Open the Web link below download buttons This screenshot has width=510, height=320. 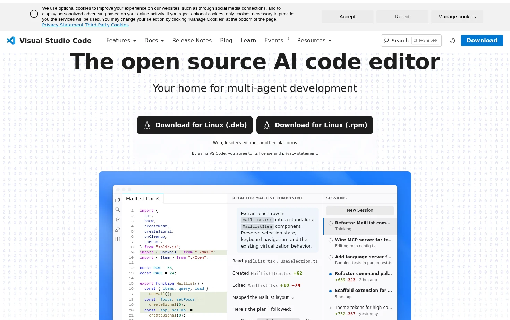(218, 143)
